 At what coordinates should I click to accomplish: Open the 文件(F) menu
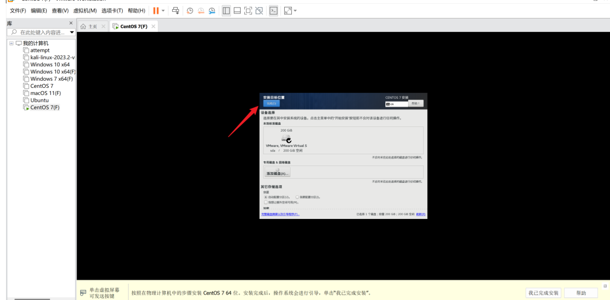18,11
